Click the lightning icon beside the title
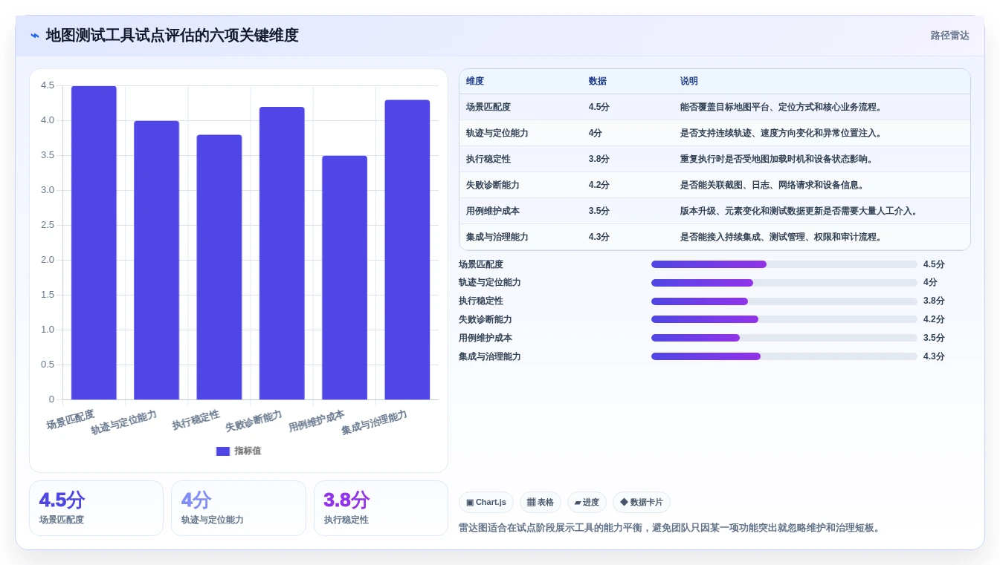 [35, 36]
